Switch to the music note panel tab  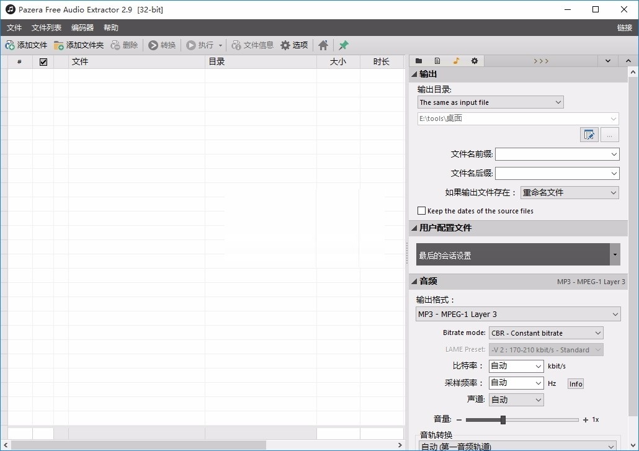tap(457, 60)
